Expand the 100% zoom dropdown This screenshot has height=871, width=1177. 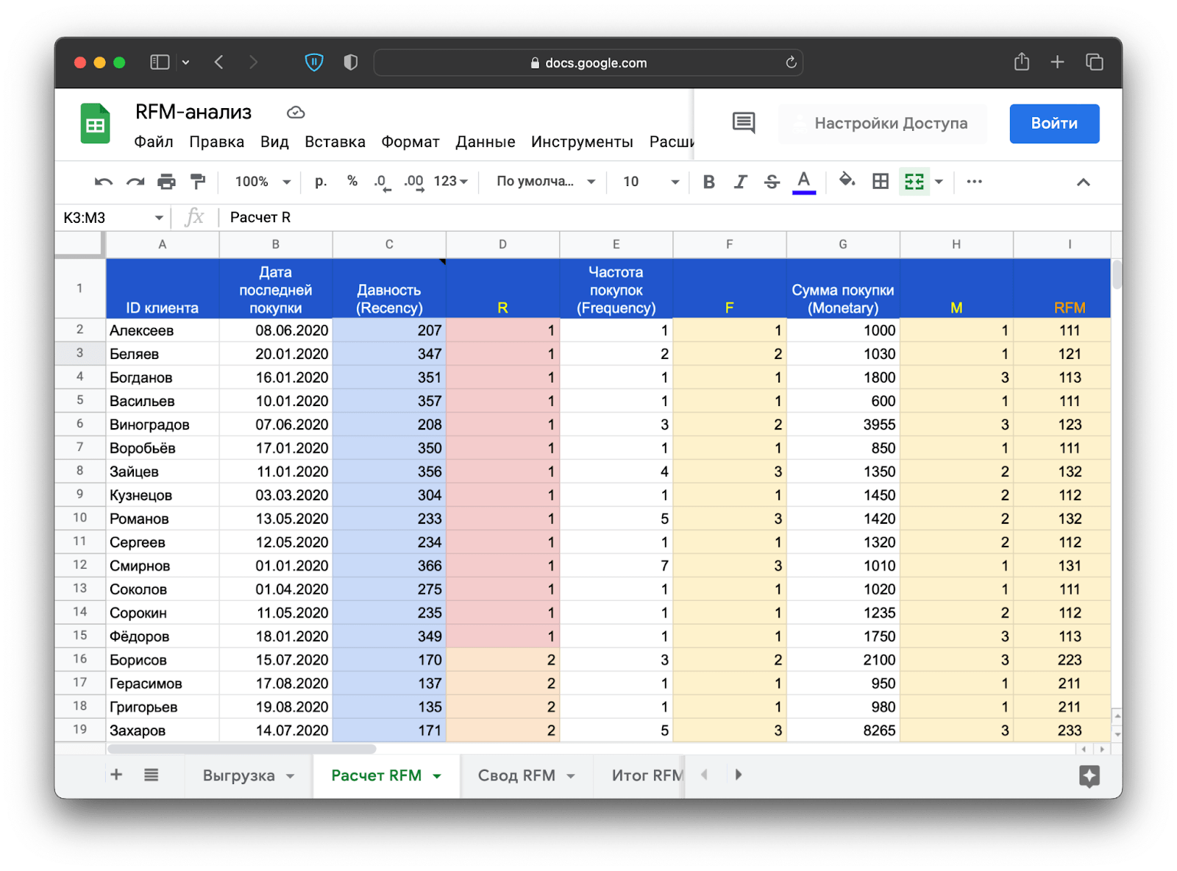coord(263,182)
